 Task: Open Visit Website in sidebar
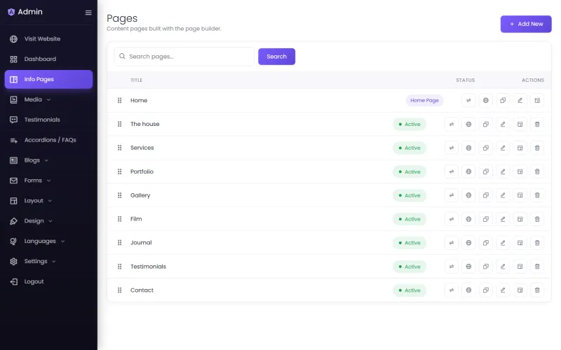pyautogui.click(x=48, y=39)
